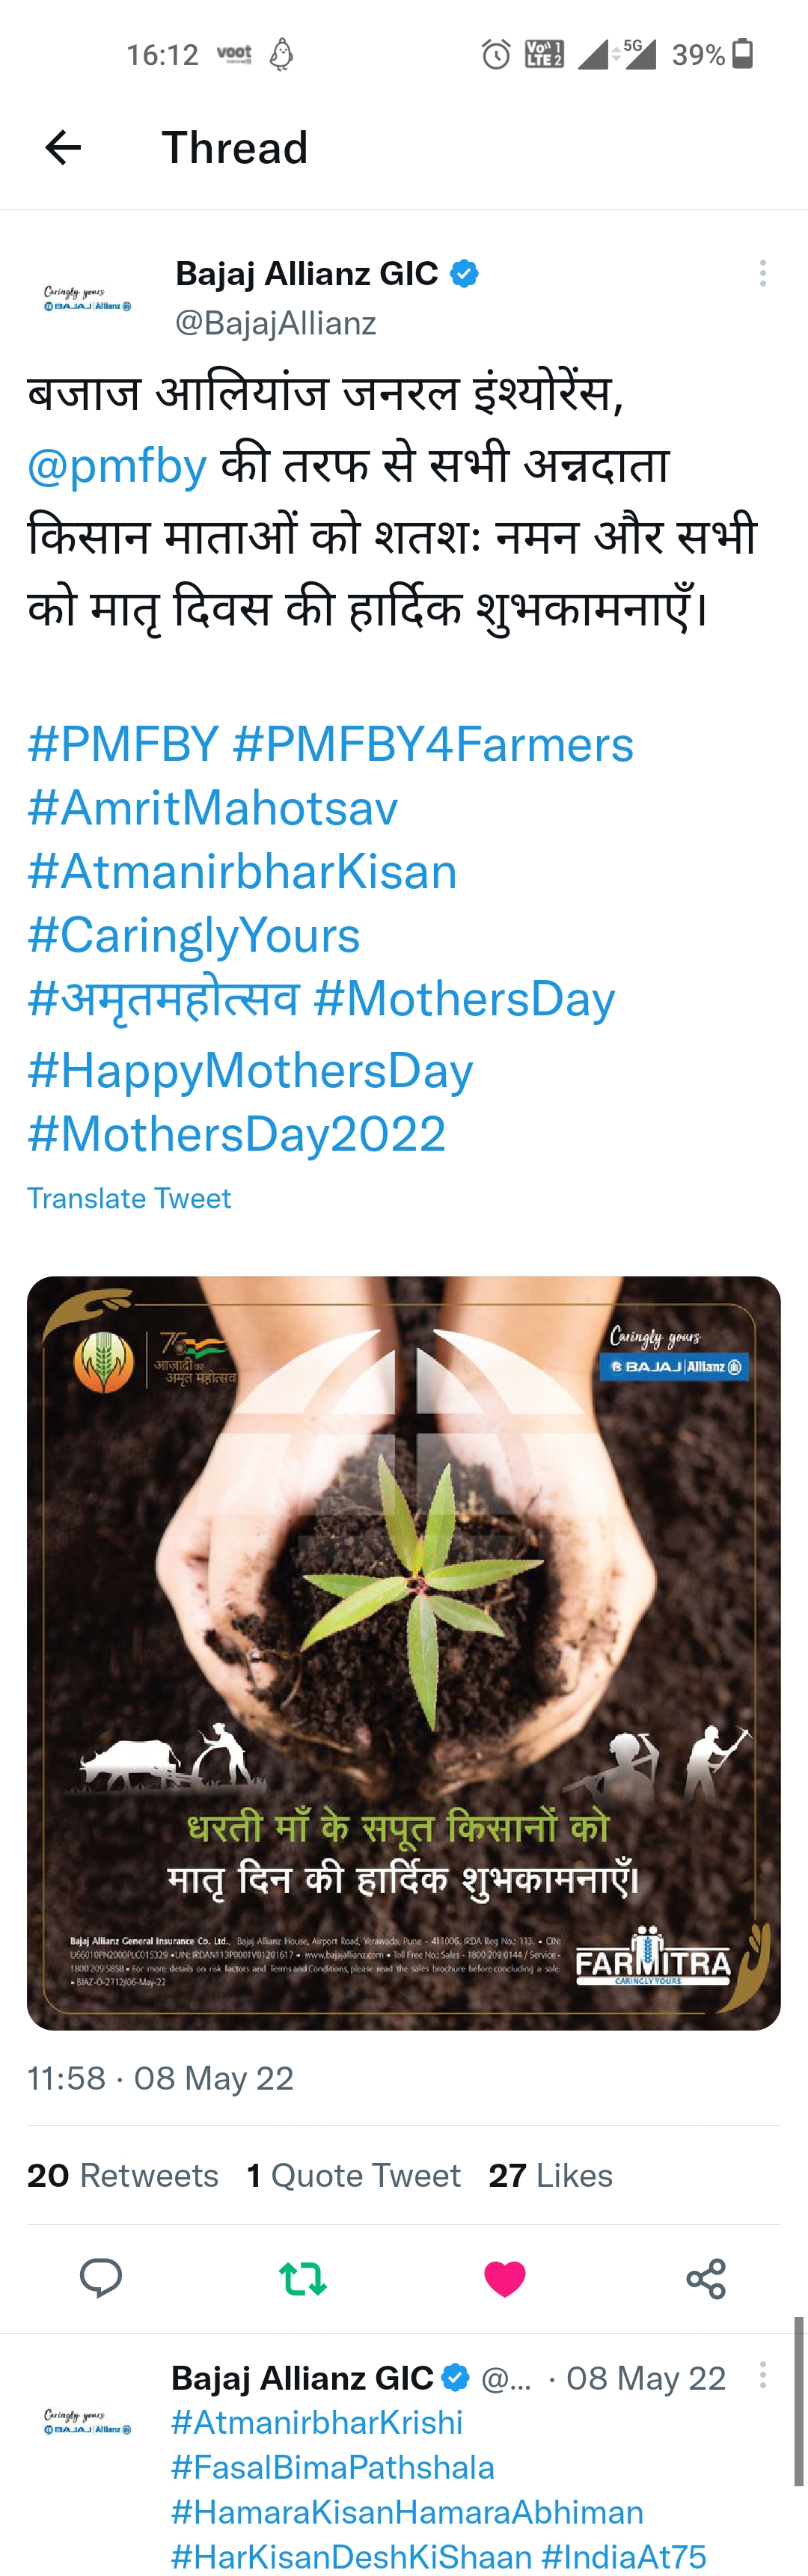Open the #PMFBY4Farmers hashtag
The height and width of the screenshot is (2576, 808).
[433, 745]
